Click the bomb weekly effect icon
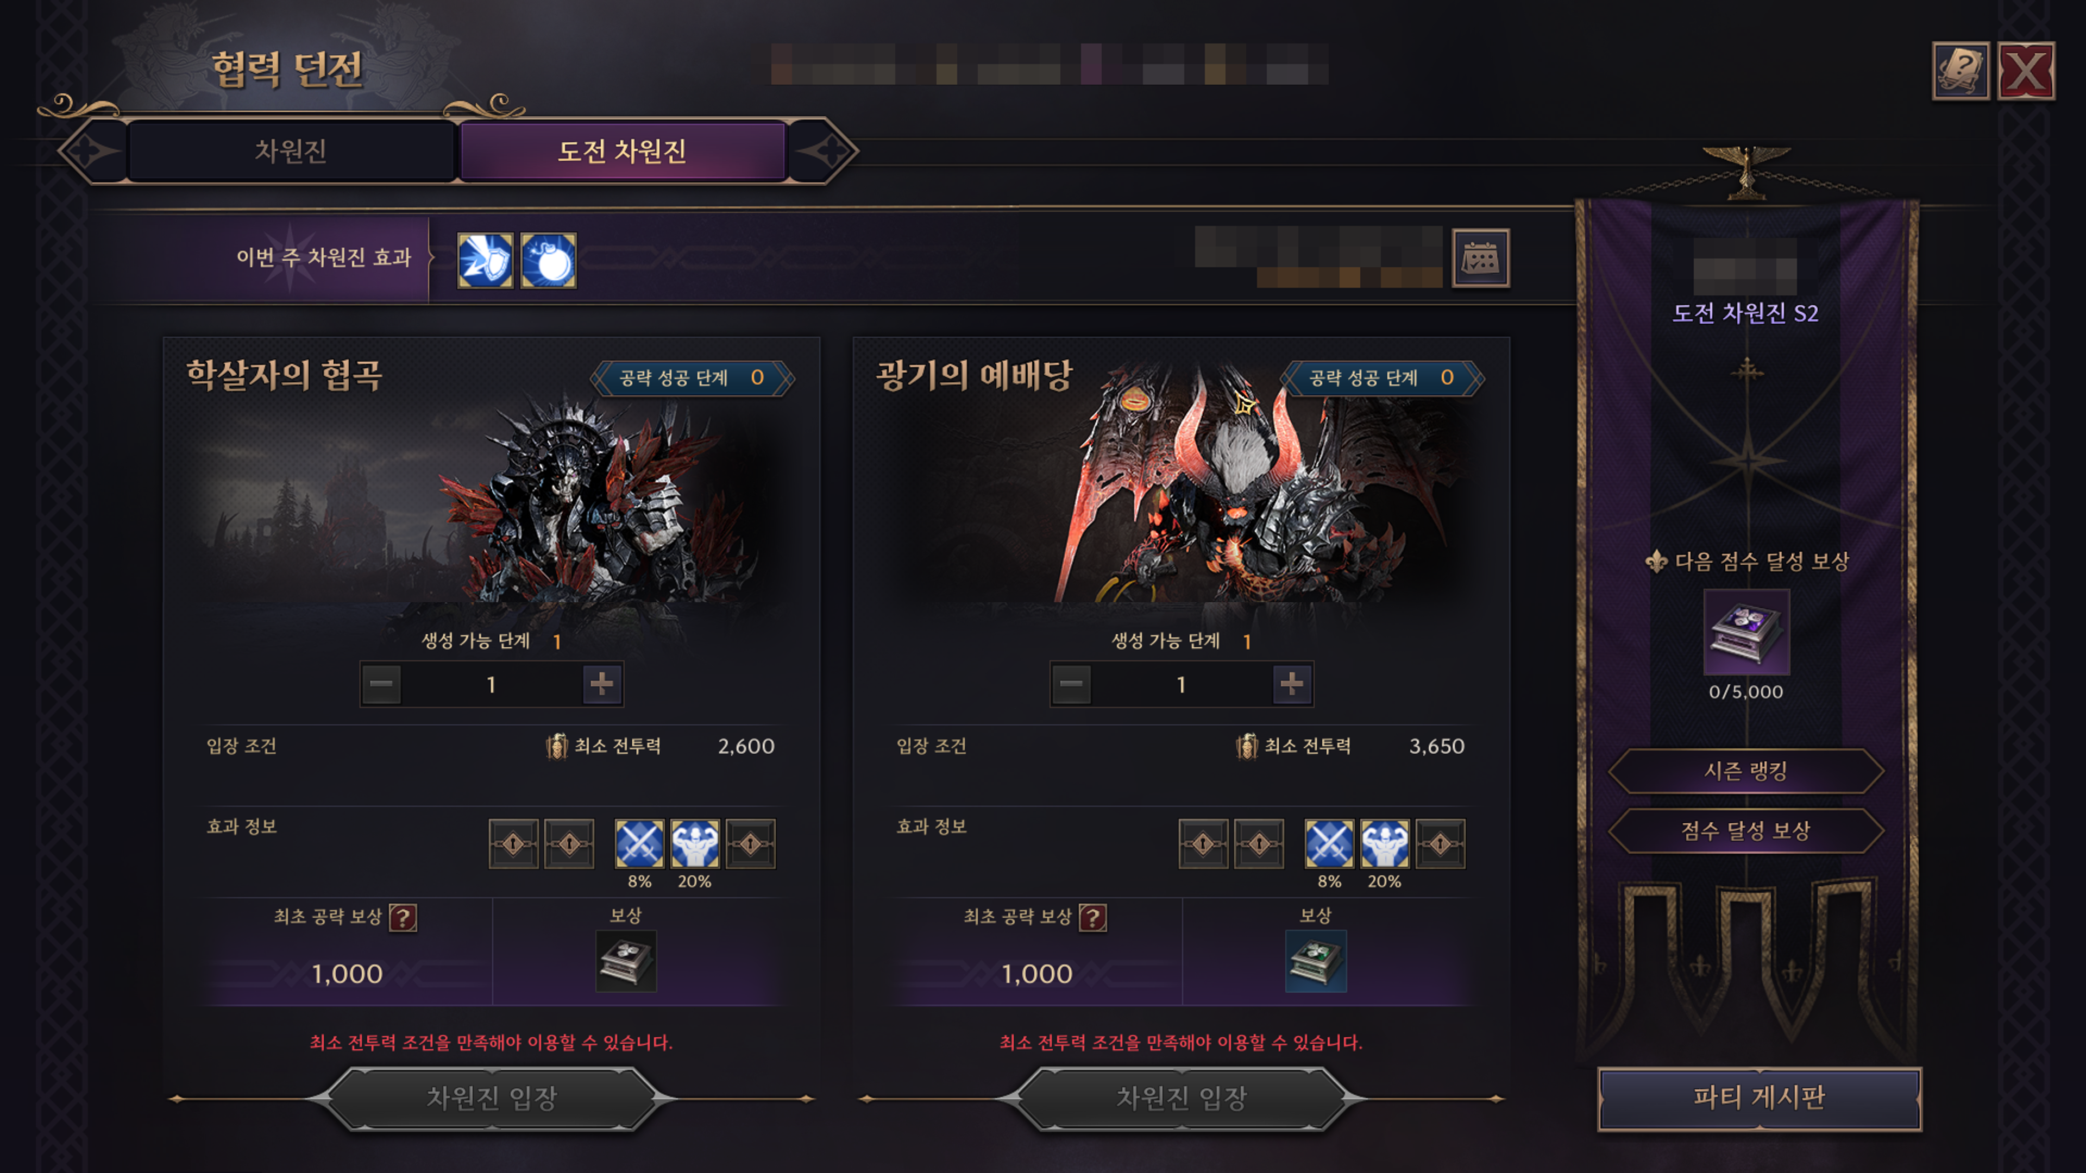Image resolution: width=2086 pixels, height=1173 pixels. (x=548, y=260)
